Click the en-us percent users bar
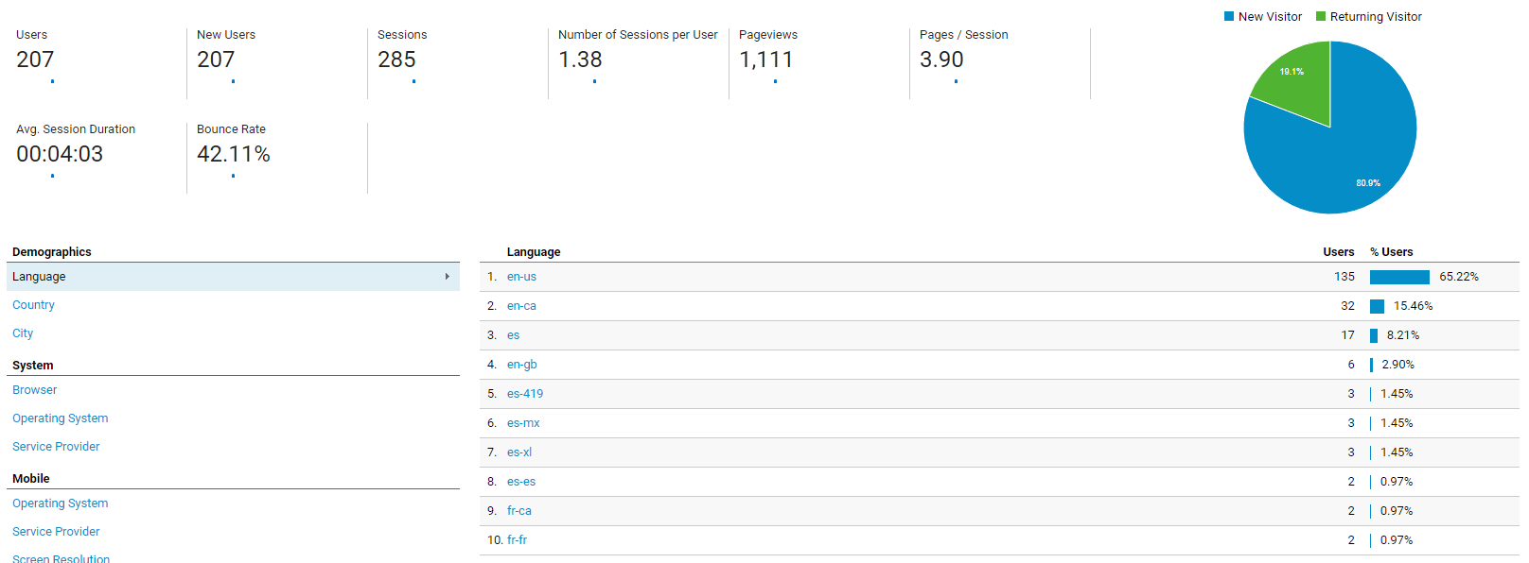 [1399, 277]
